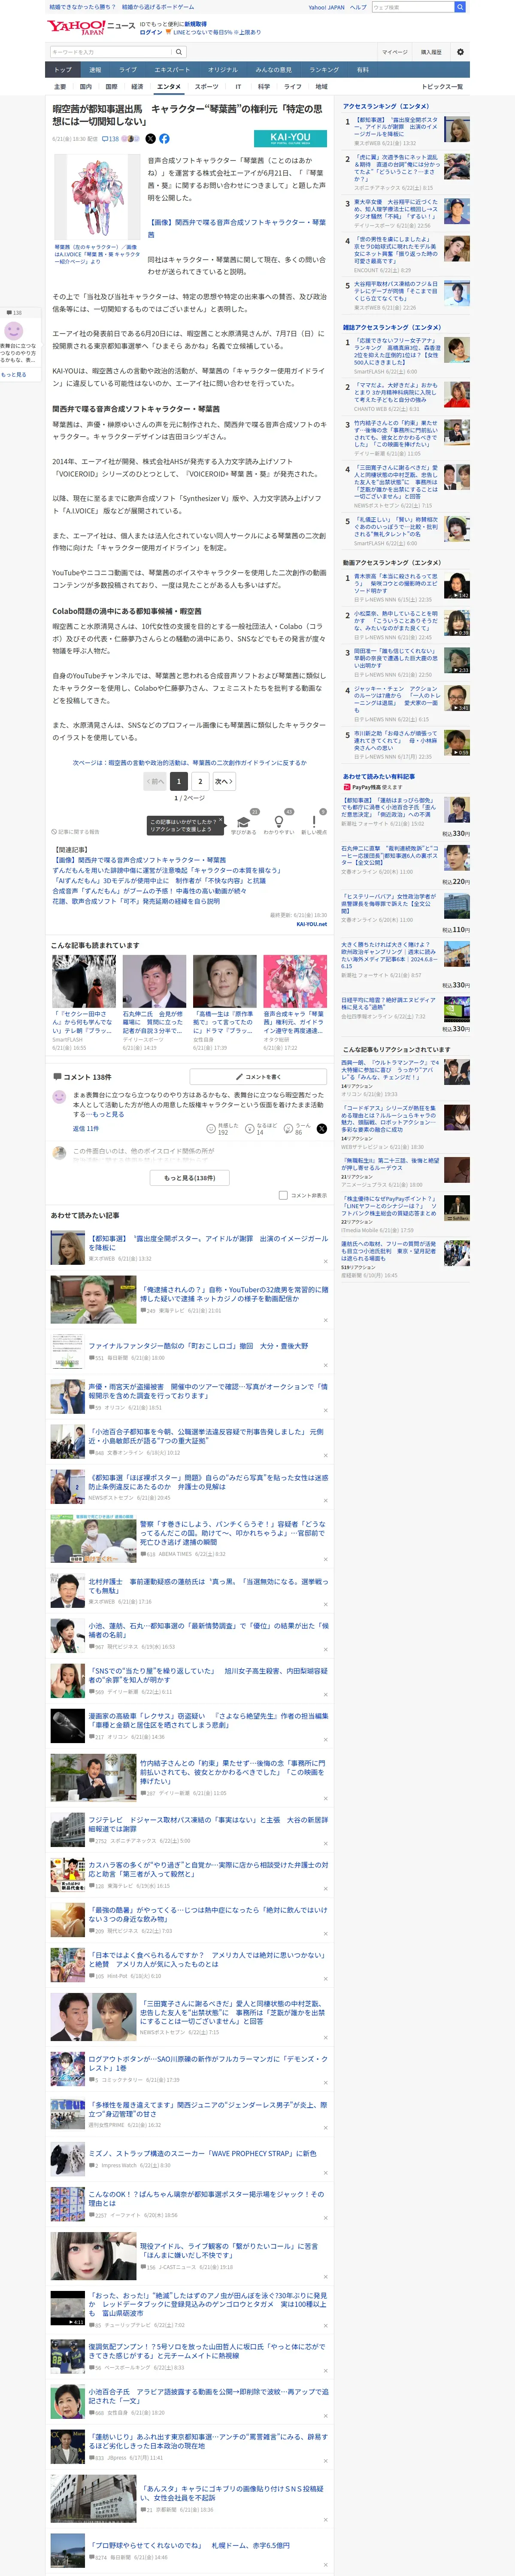This screenshot has height=2576, width=515.
Task: Share the article on X
Action: click(x=151, y=139)
